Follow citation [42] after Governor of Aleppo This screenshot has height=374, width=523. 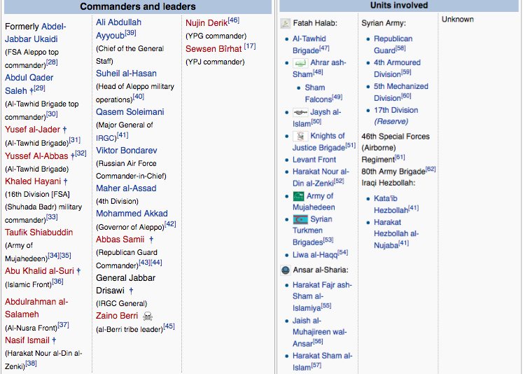click(x=170, y=224)
